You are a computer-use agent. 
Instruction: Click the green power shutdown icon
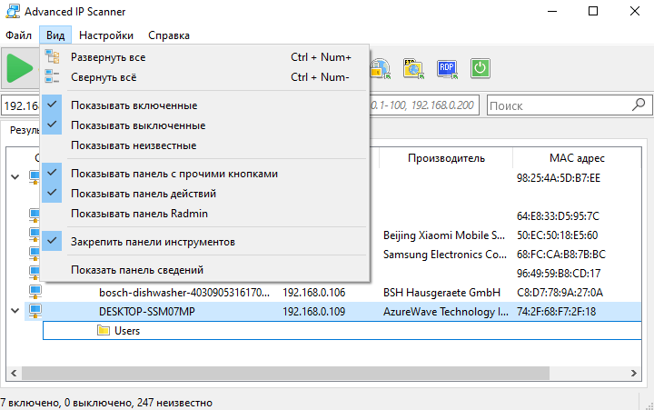pyautogui.click(x=481, y=68)
